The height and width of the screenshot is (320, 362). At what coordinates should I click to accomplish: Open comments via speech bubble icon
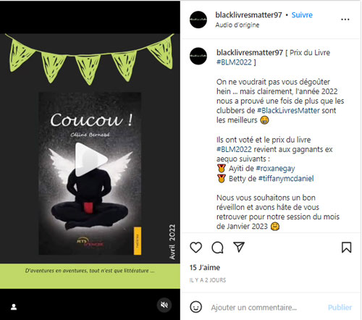pos(217,248)
